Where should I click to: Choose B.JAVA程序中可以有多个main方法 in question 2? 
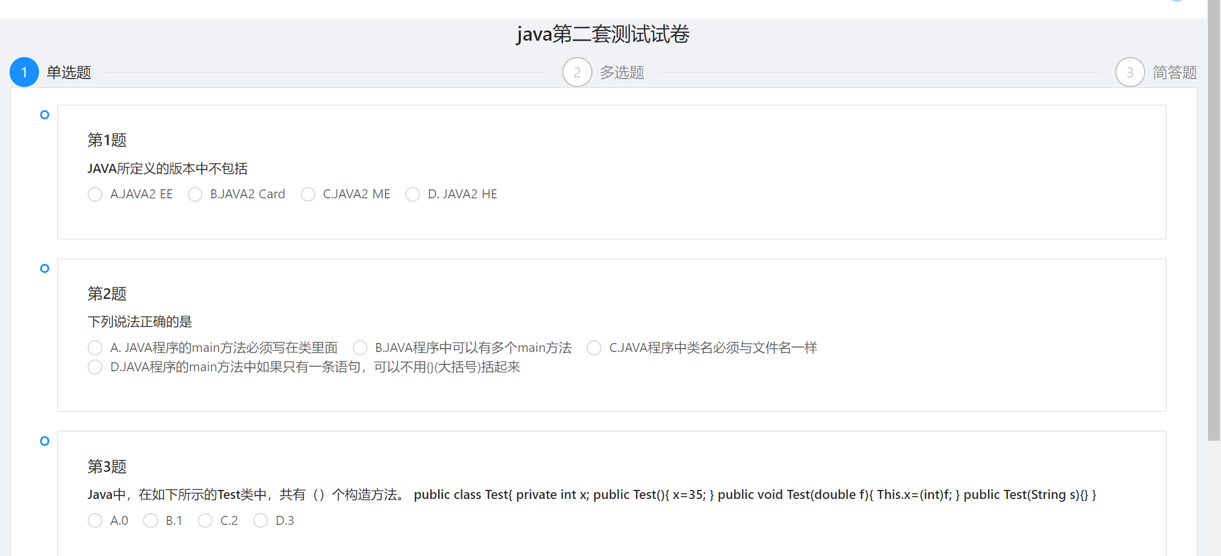[x=360, y=347]
